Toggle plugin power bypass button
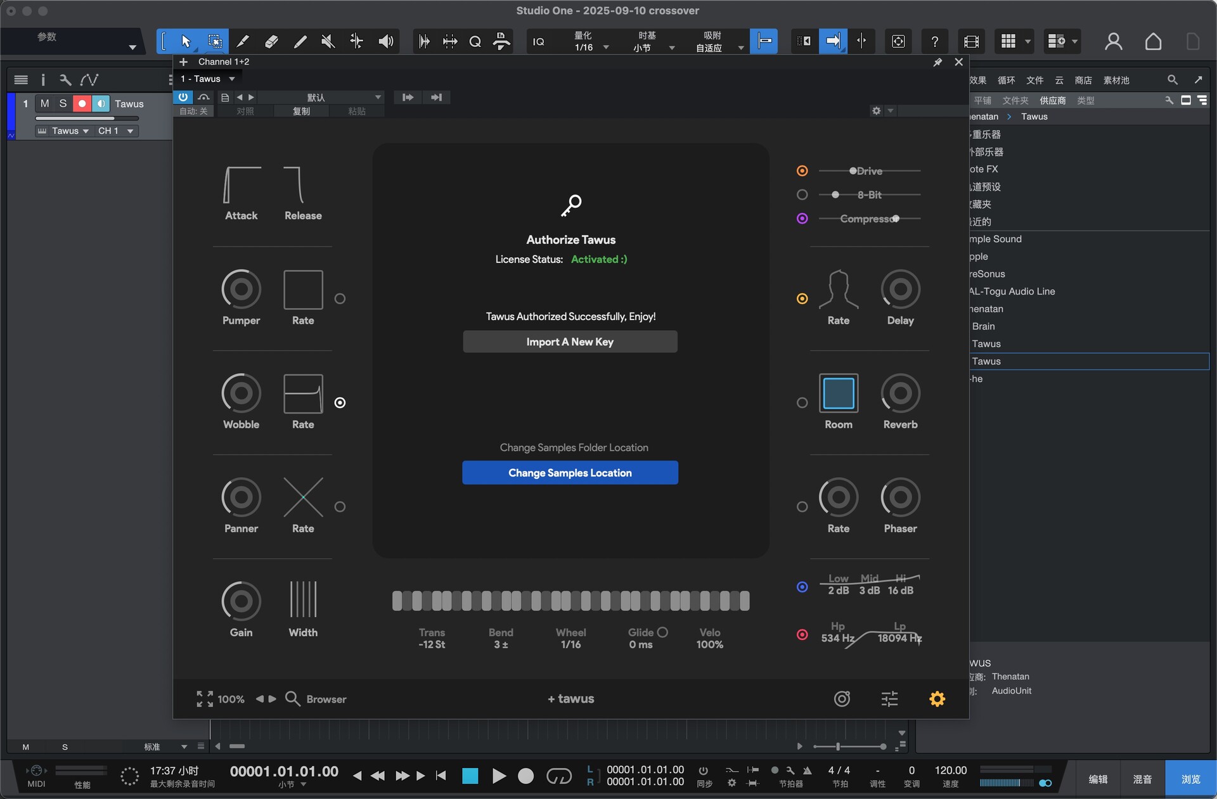The width and height of the screenshot is (1217, 799). pyautogui.click(x=183, y=97)
